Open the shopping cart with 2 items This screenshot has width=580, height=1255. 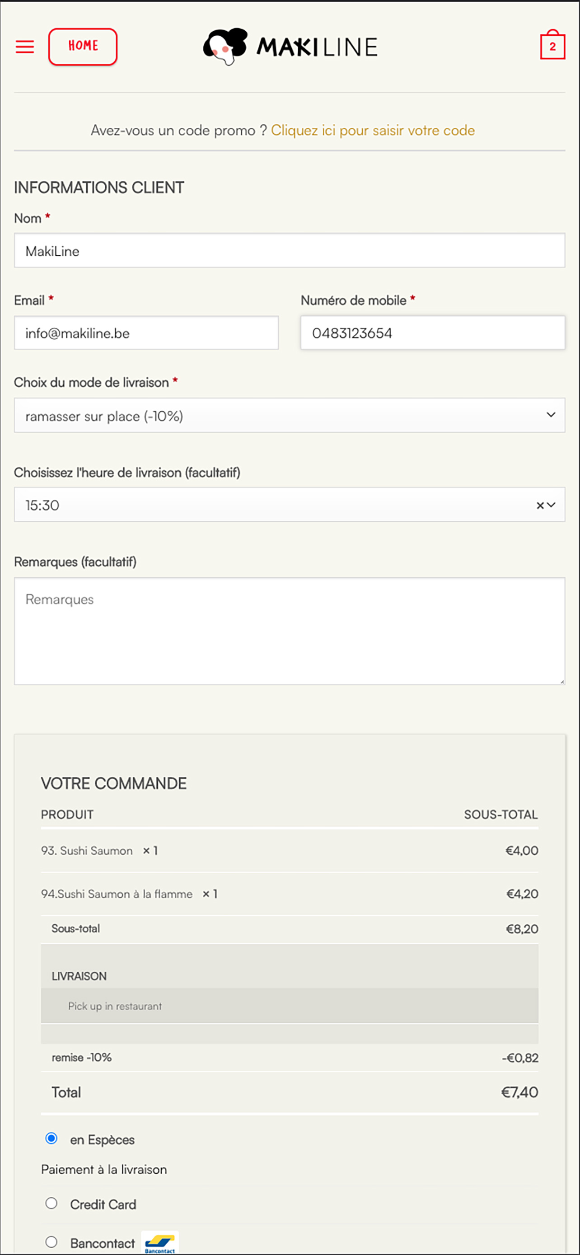coord(552,45)
